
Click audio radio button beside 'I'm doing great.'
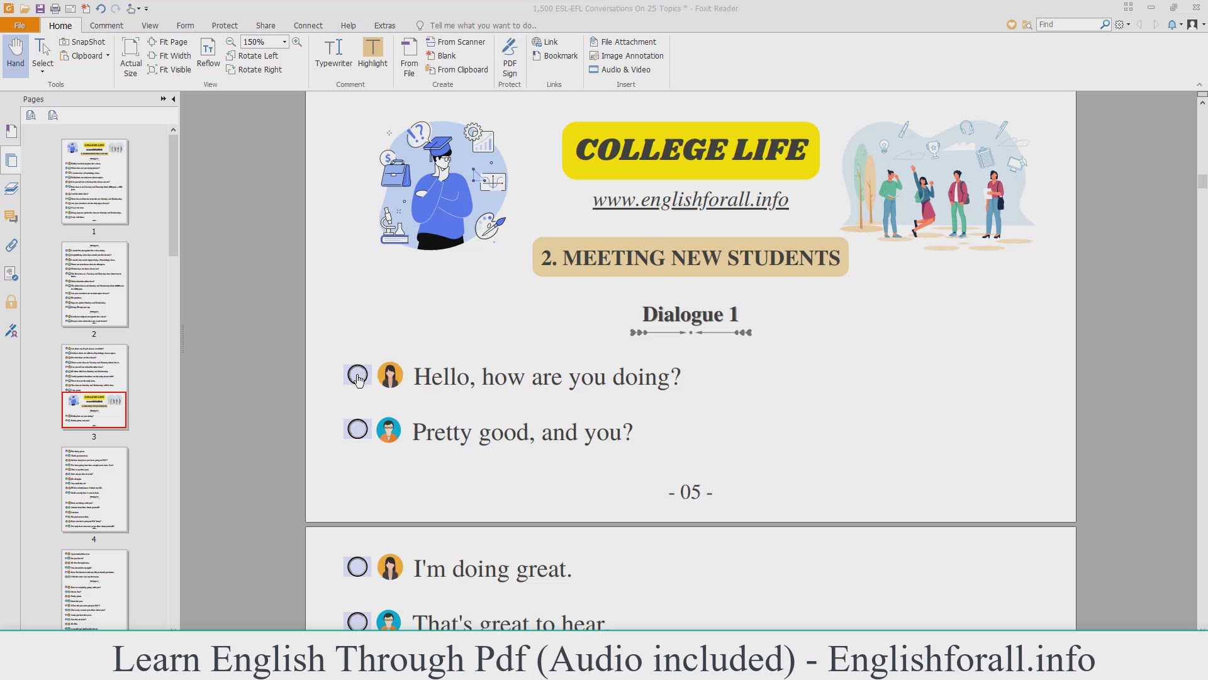pos(357,567)
